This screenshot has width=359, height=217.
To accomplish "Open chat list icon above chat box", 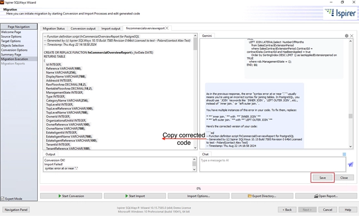I will point(344,154).
